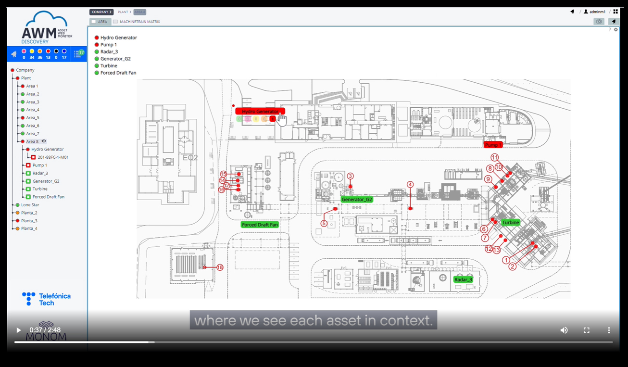
Task: Click sensor marker 4 on the plant map
Action: coord(410,184)
